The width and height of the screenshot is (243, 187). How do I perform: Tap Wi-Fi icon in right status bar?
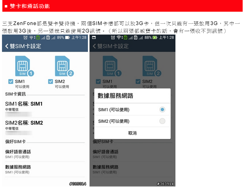pyautogui.click(x=119, y=37)
